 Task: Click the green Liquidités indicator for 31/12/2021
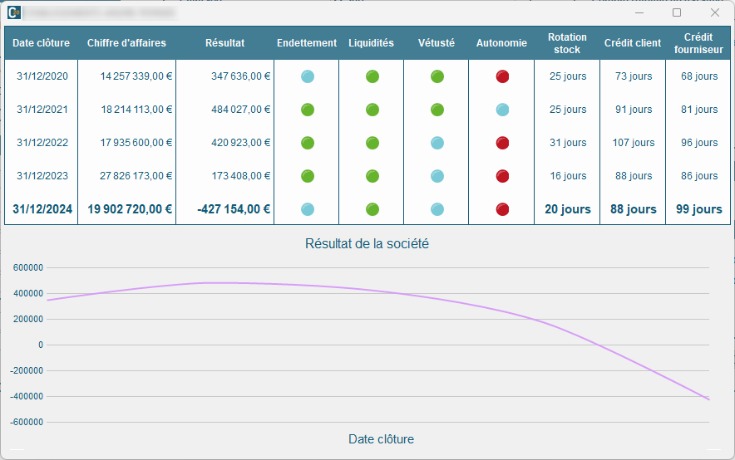point(372,110)
